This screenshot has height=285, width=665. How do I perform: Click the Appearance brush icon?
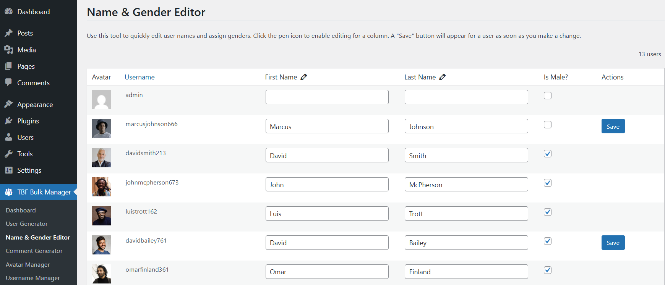[x=9, y=104]
